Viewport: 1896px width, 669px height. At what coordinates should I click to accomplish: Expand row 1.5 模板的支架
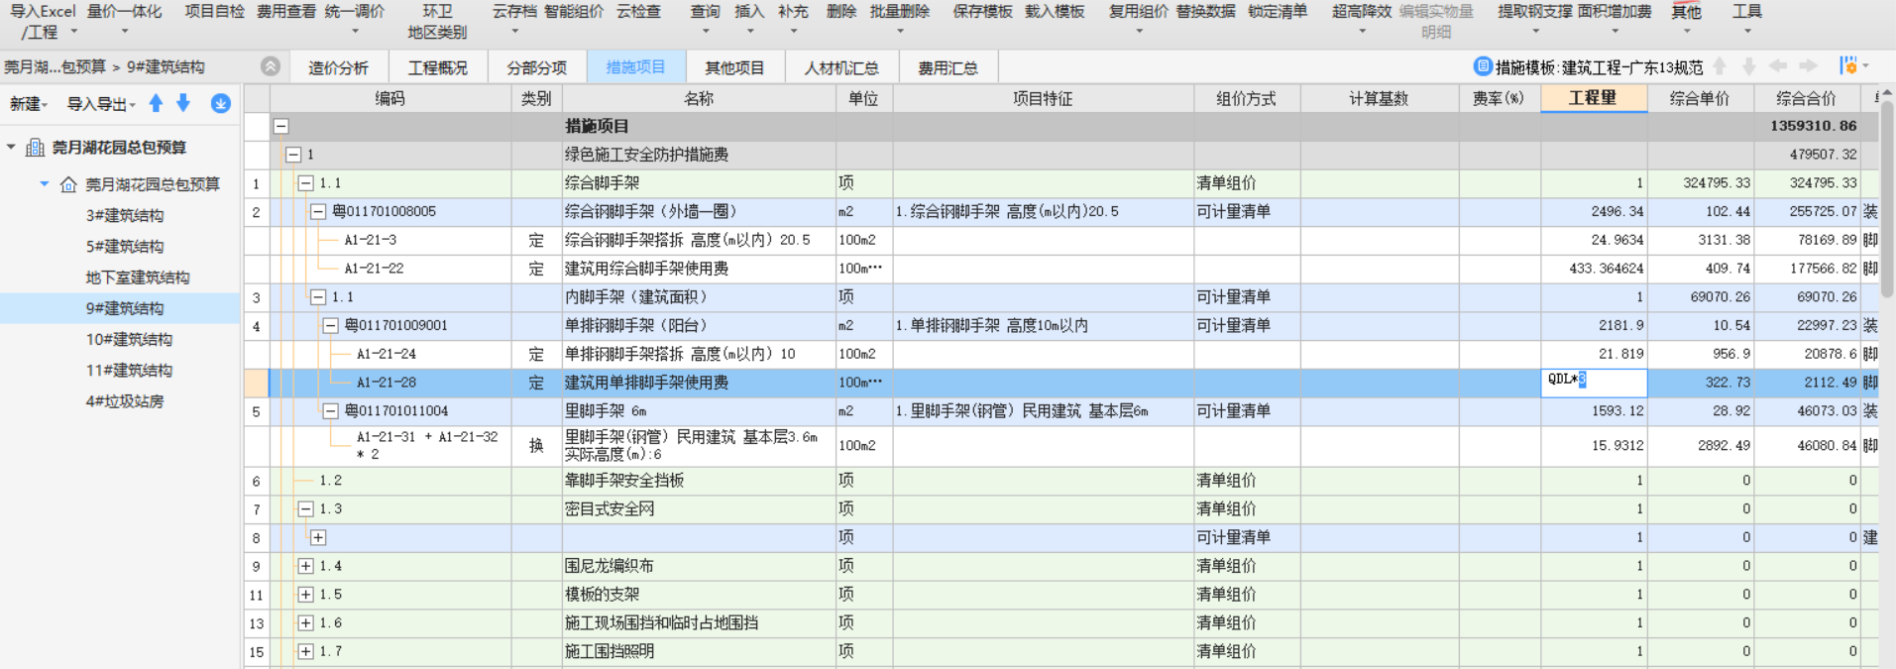pos(306,595)
